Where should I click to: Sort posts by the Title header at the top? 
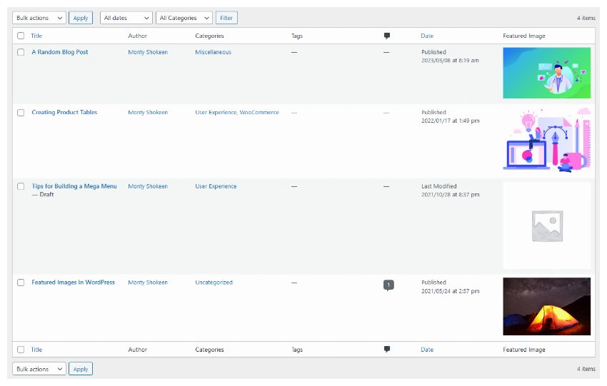[36, 36]
